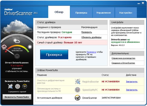
Task: Click the 'Решение' column header
Action: pos(42,75)
